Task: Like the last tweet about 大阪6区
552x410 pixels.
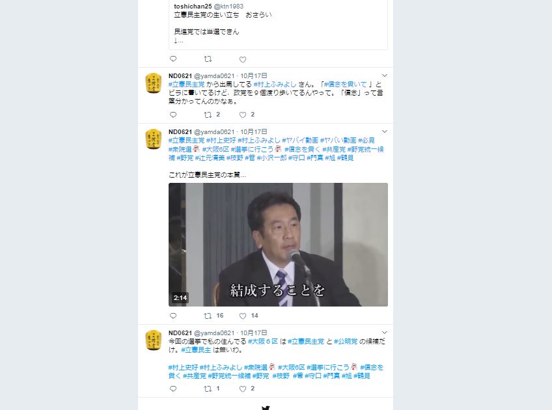Action: [247, 389]
